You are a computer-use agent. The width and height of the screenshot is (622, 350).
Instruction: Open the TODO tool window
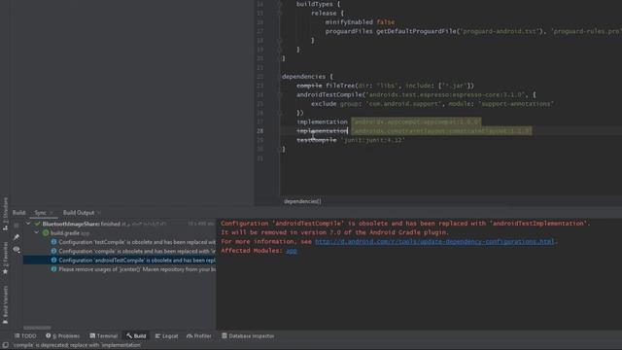pyautogui.click(x=25, y=336)
